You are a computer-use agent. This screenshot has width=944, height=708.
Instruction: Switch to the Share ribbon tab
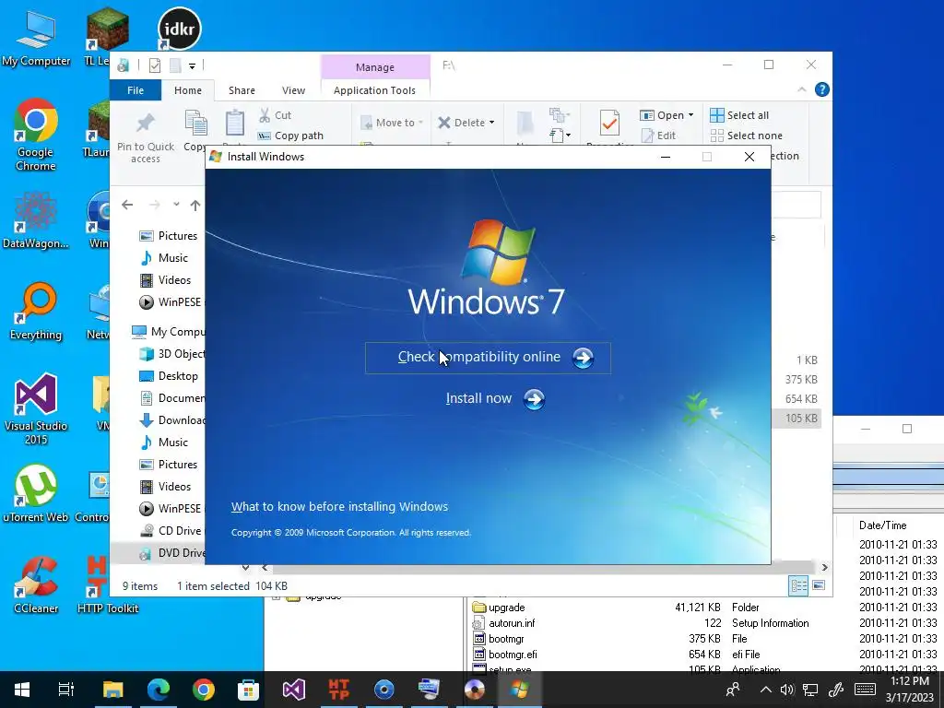242,90
